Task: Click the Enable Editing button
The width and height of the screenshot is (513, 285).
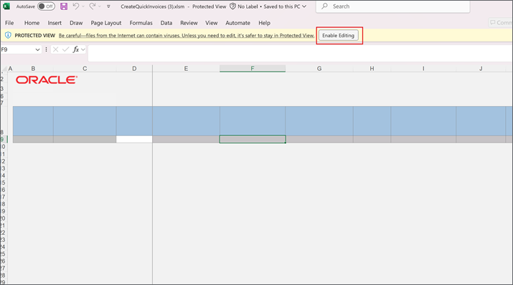Action: point(338,35)
